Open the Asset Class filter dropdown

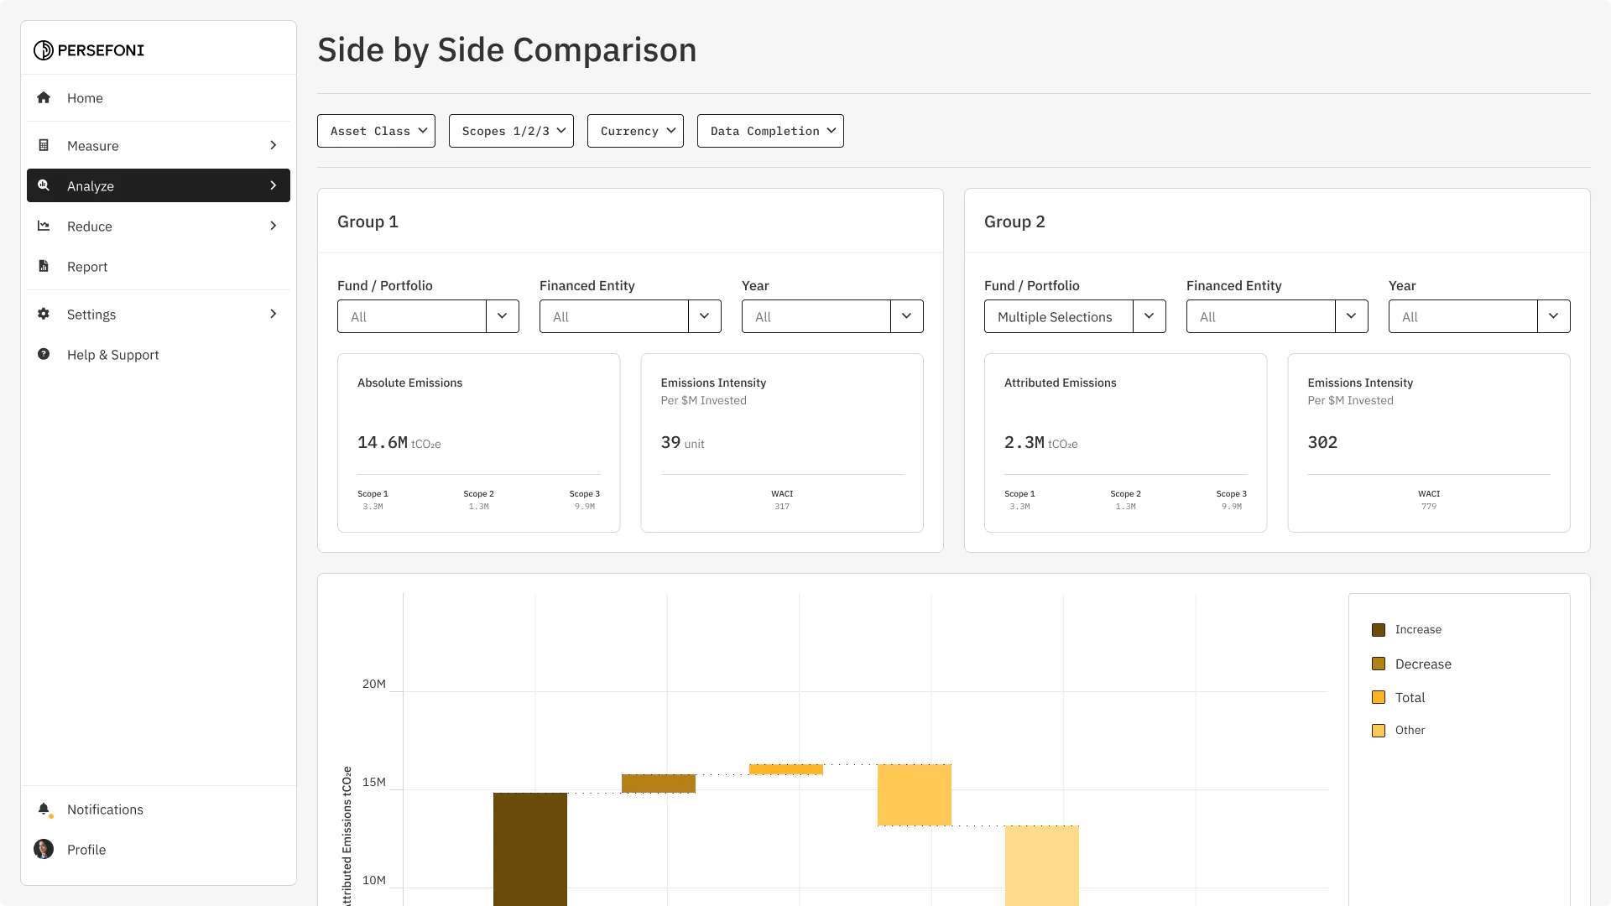pyautogui.click(x=376, y=131)
